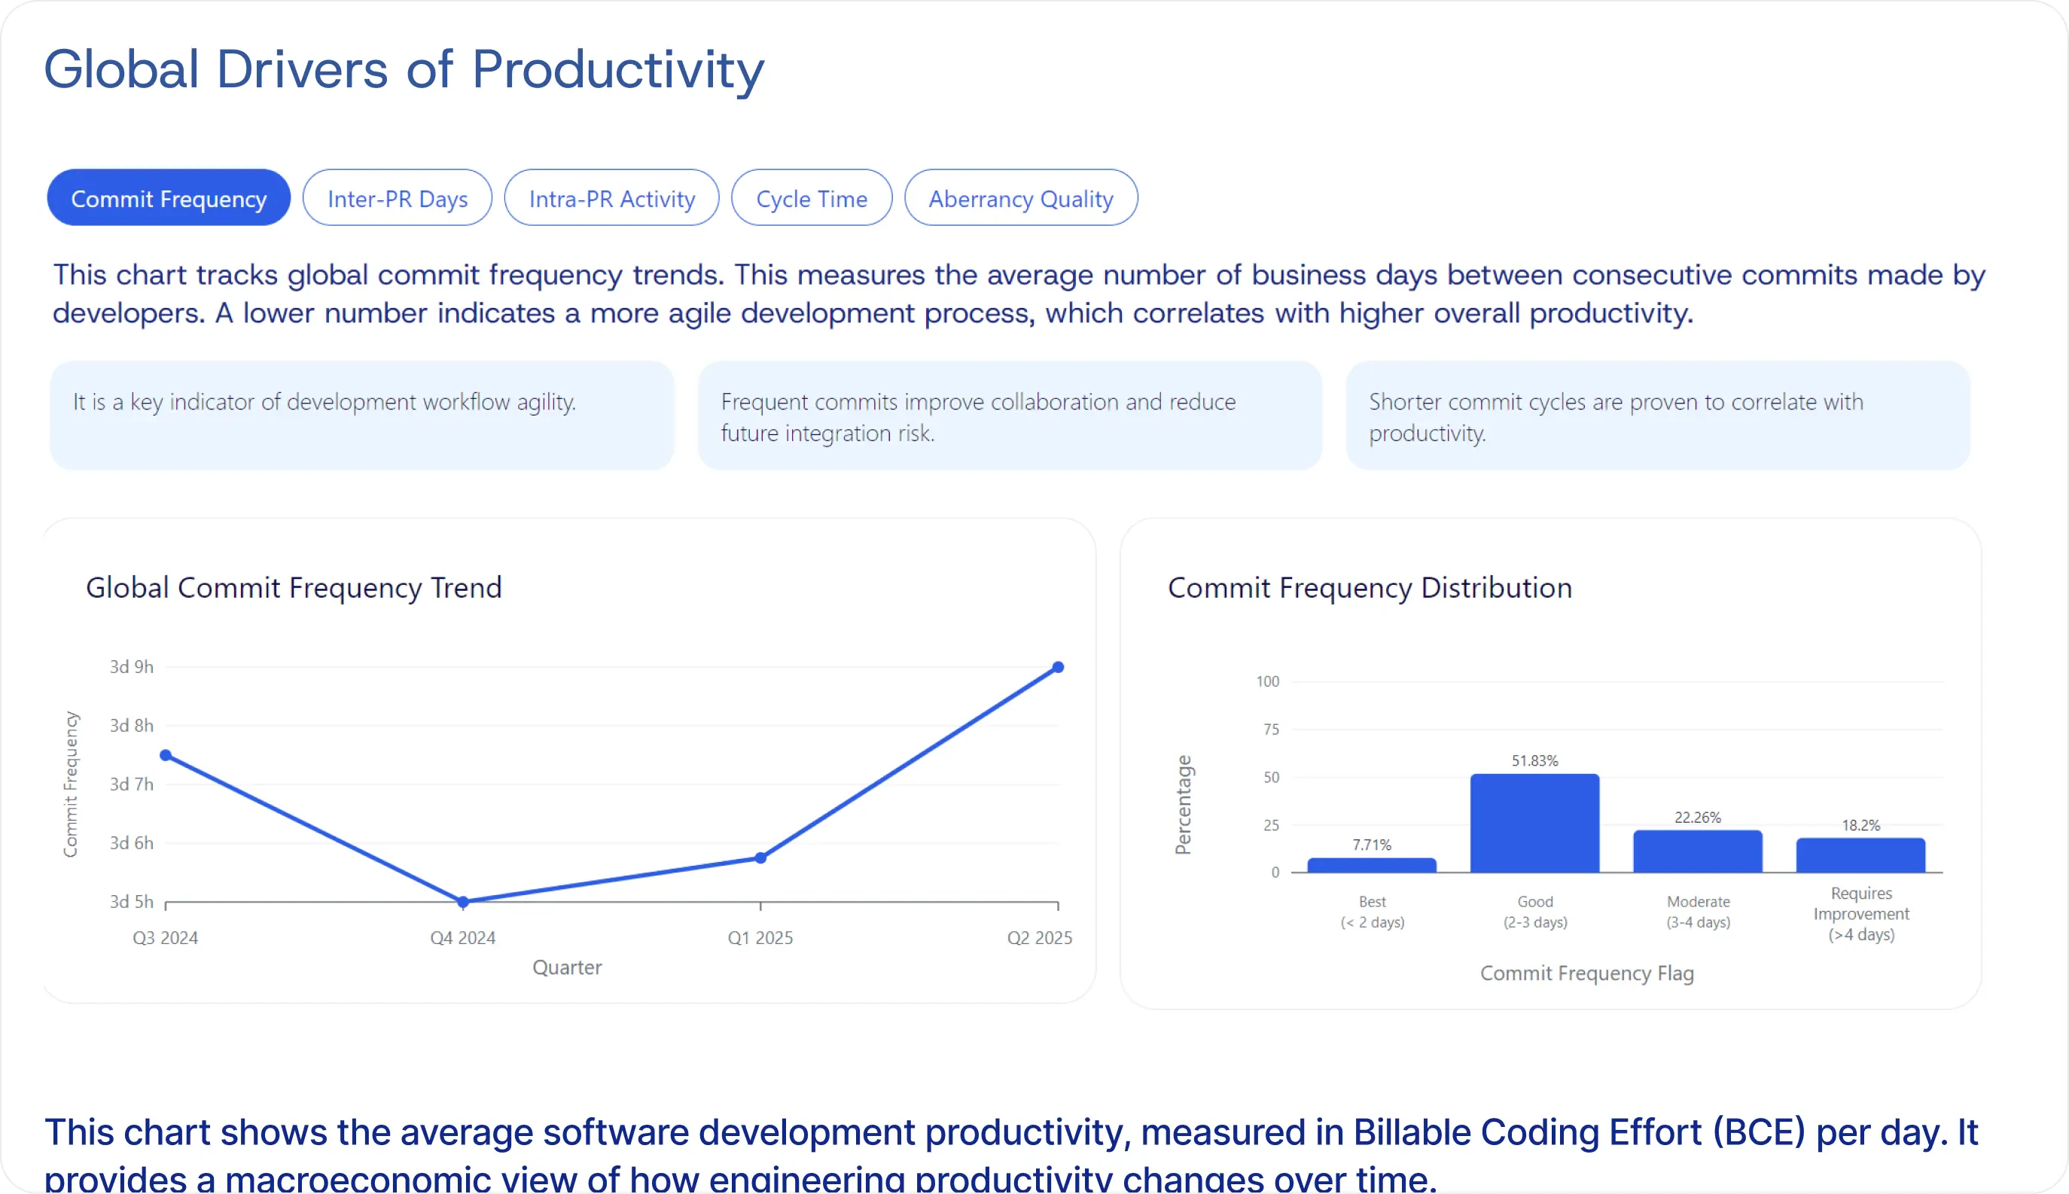This screenshot has height=1194, width=2069.
Task: Click the Q1 2025 axis label
Action: (x=760, y=937)
